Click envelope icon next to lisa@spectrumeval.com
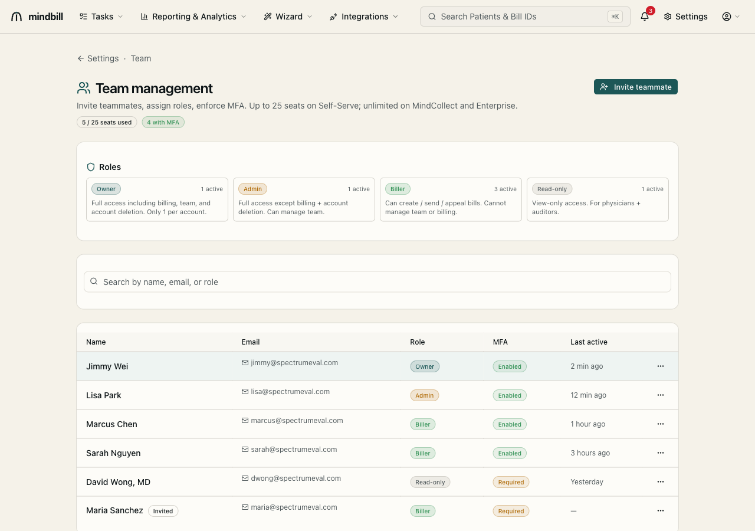 245,392
